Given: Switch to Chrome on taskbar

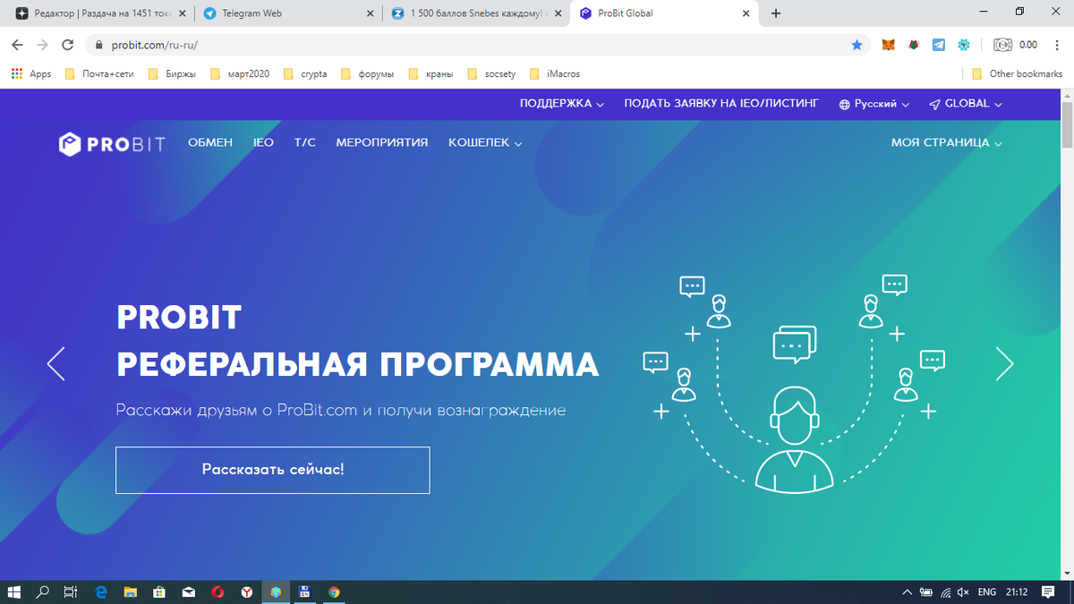Looking at the screenshot, I should click(334, 591).
